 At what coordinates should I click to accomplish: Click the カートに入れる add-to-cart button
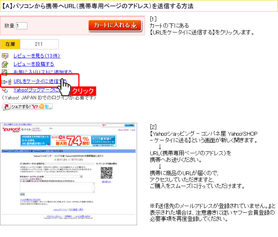[x=115, y=25]
